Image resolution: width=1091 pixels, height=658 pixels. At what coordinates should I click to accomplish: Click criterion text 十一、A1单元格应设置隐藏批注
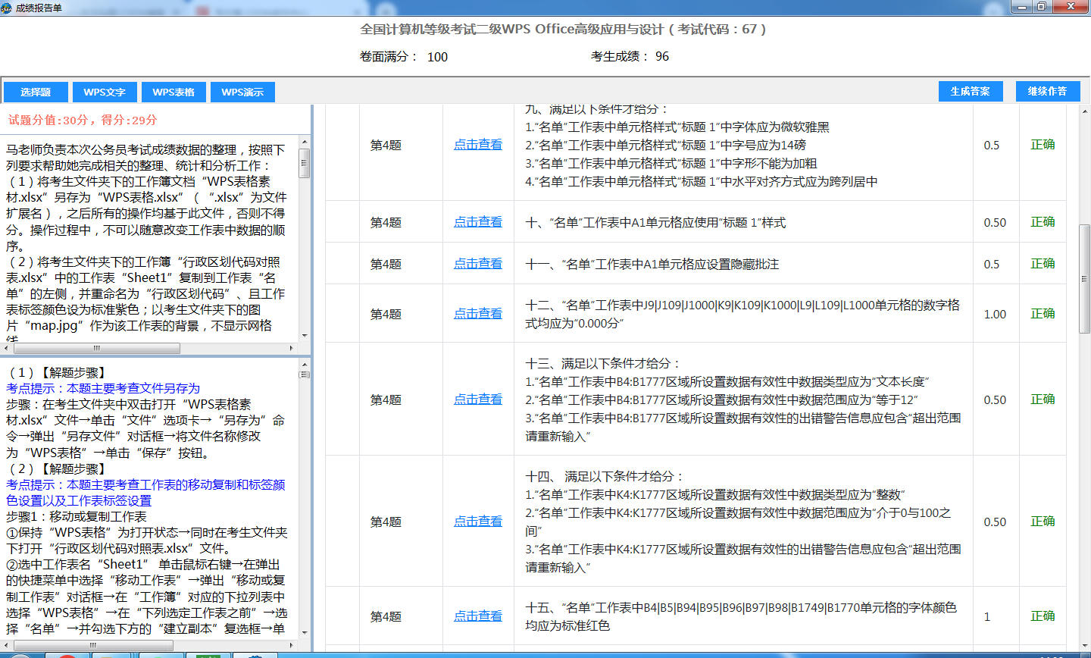pyautogui.click(x=652, y=264)
